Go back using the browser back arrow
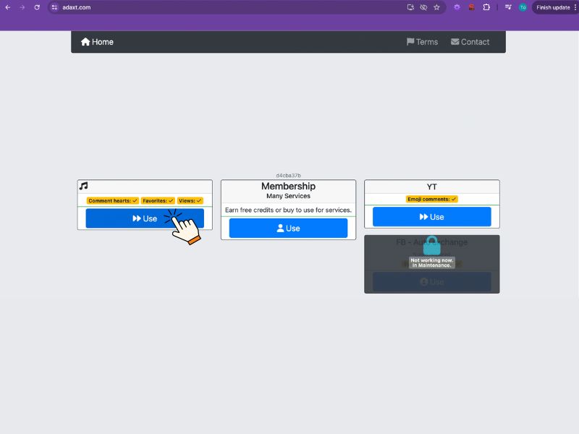 (x=8, y=7)
